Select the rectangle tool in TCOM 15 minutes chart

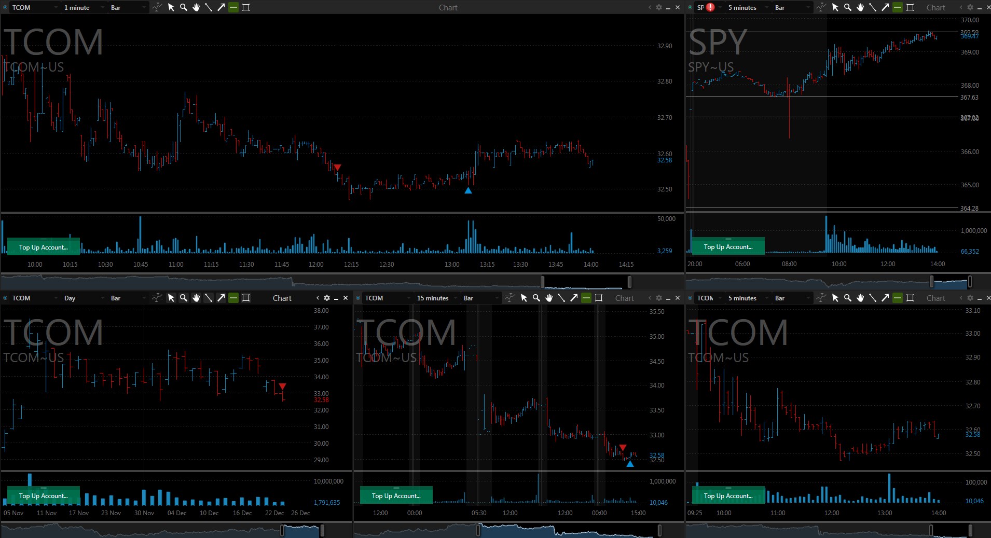click(x=599, y=298)
